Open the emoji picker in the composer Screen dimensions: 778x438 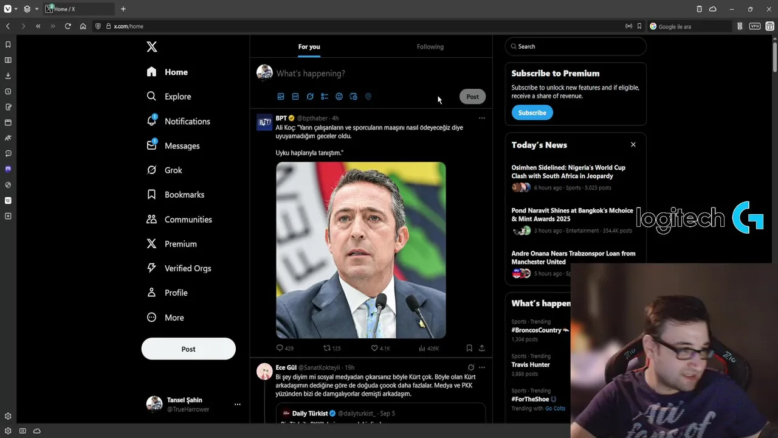coord(339,97)
